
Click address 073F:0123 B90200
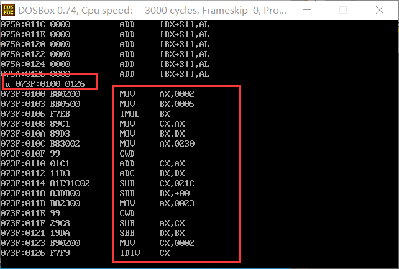[x=40, y=243]
